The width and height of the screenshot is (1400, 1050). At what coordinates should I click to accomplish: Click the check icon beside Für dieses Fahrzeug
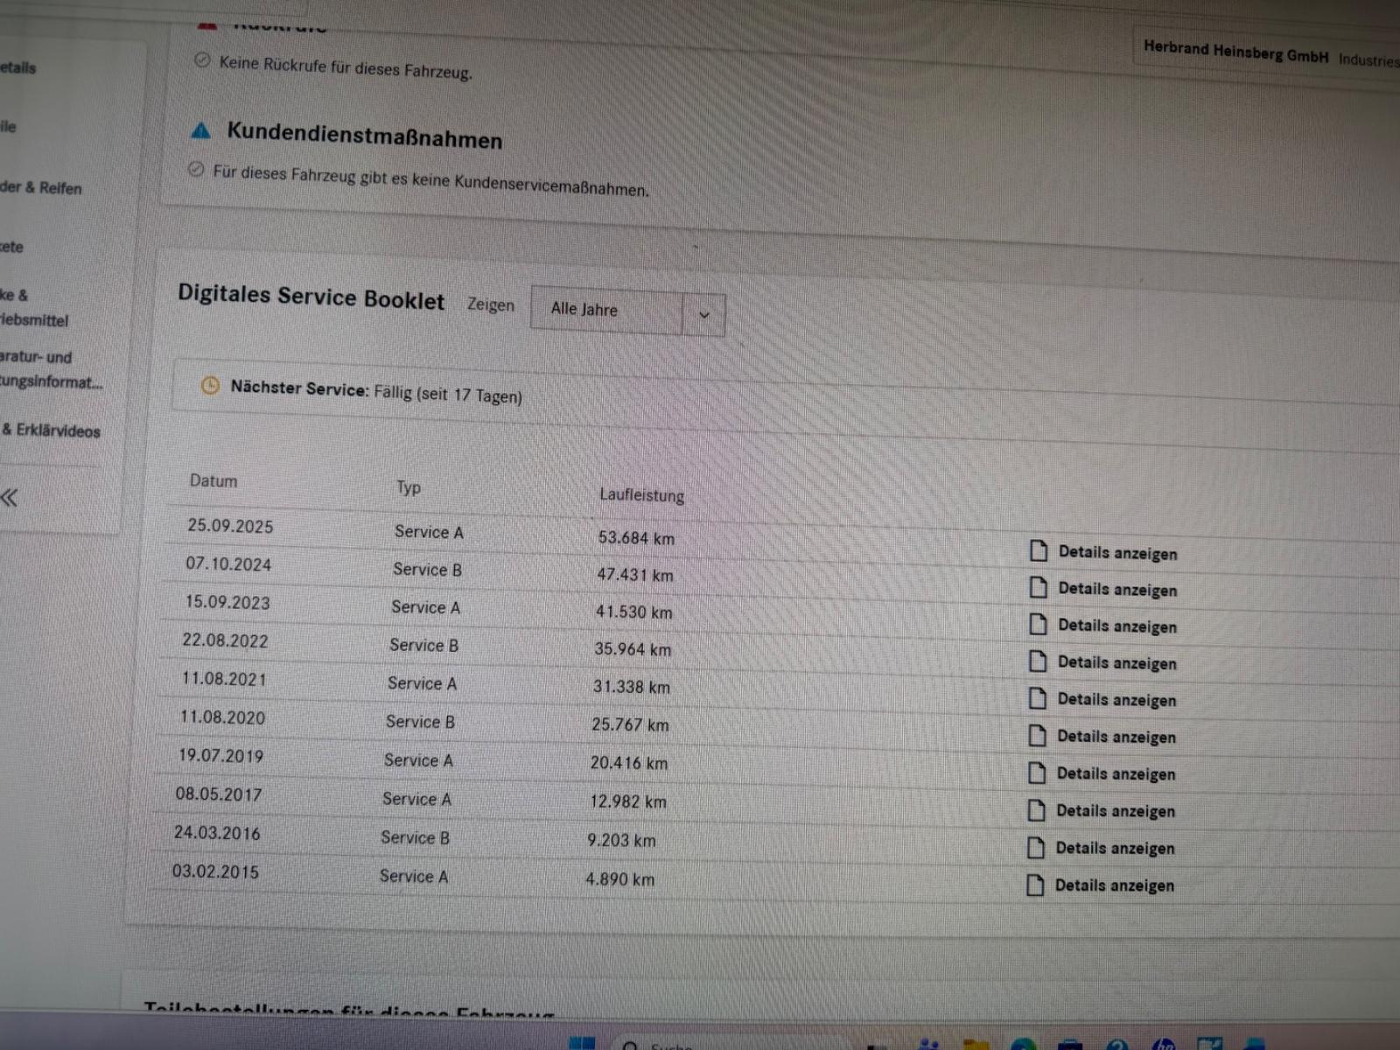196,169
